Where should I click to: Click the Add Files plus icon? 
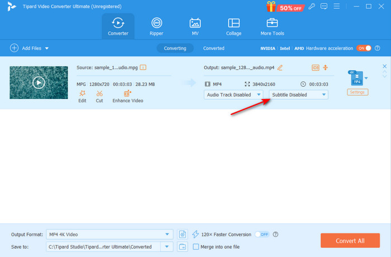pos(14,48)
